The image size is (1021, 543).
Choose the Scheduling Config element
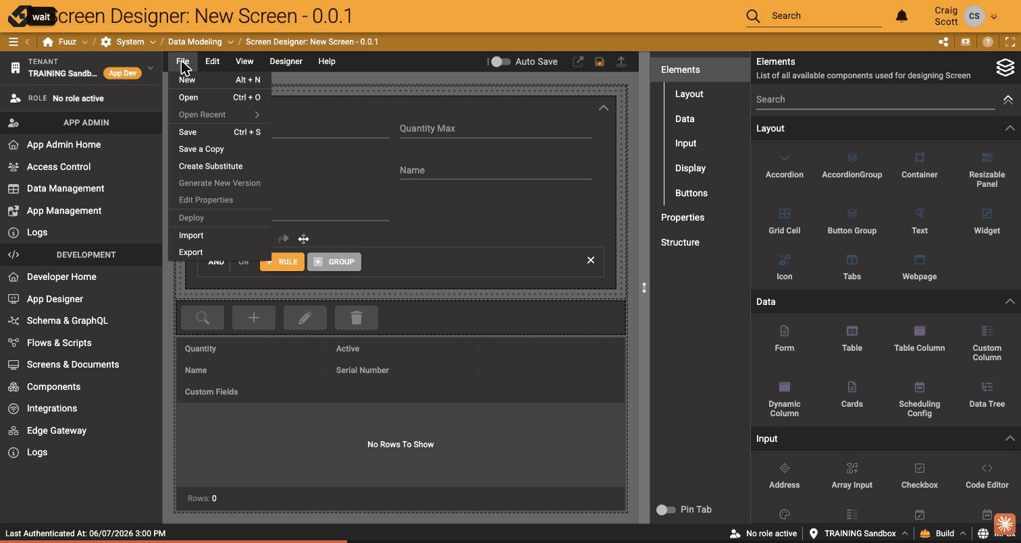click(919, 399)
